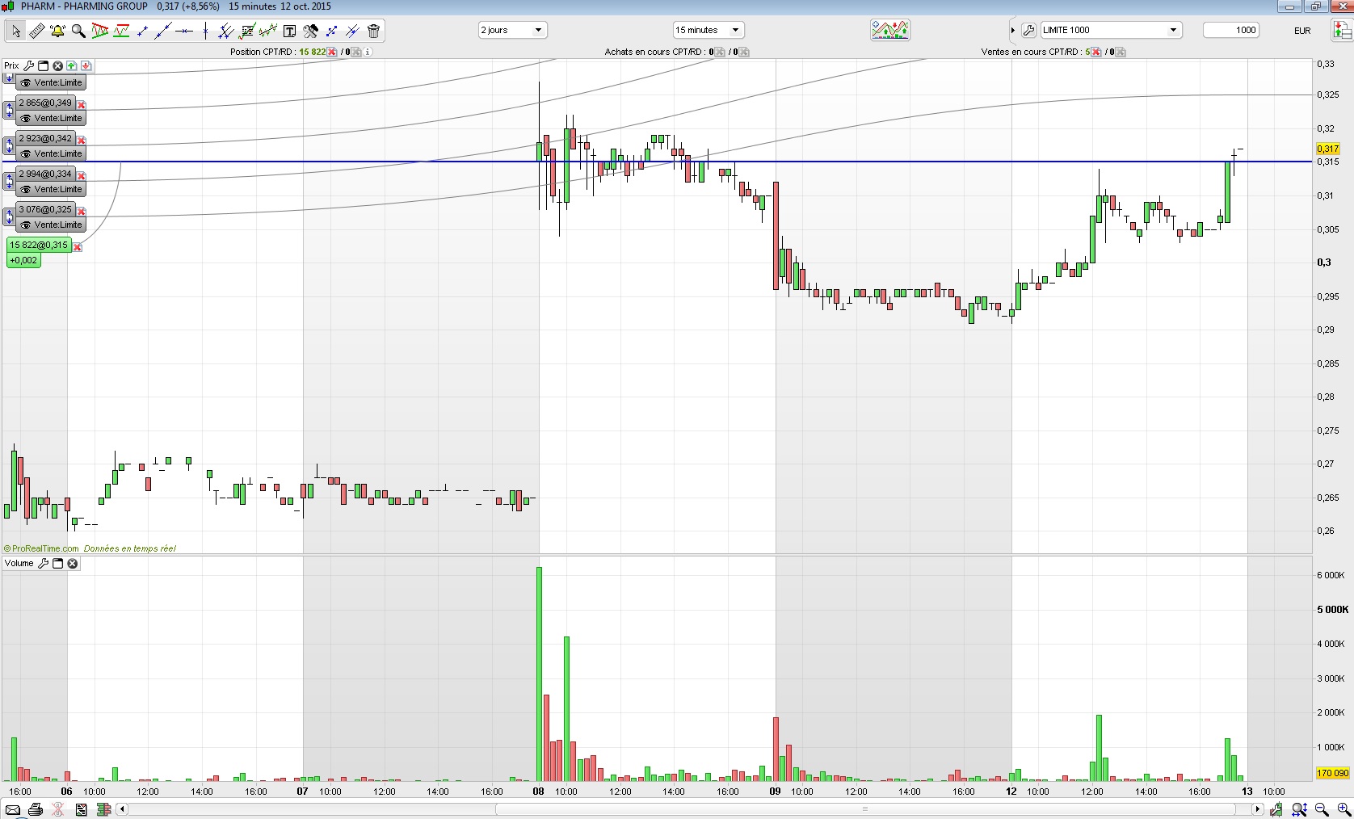Select the vertical line drawing tool
This screenshot has height=819, width=1354.
205,31
